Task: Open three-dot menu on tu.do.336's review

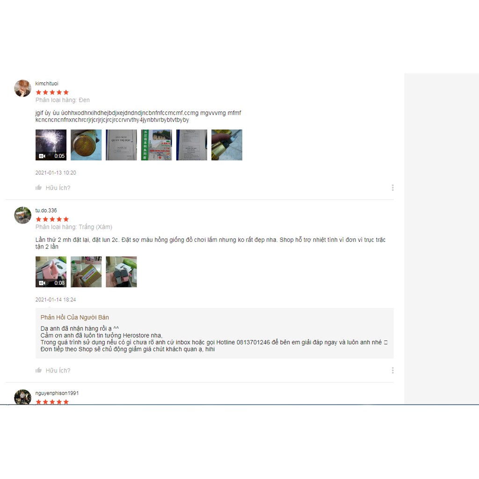Action: (392, 370)
